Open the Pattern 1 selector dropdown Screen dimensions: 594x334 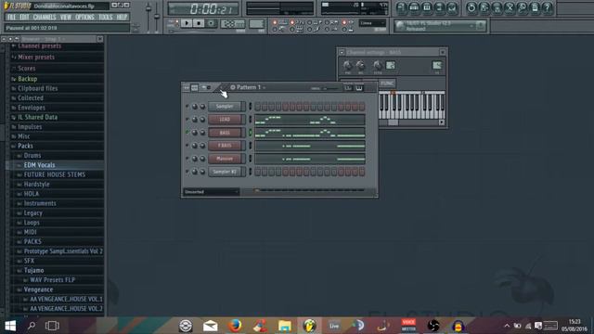[248, 87]
